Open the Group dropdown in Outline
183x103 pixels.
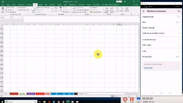(x=118, y=9)
